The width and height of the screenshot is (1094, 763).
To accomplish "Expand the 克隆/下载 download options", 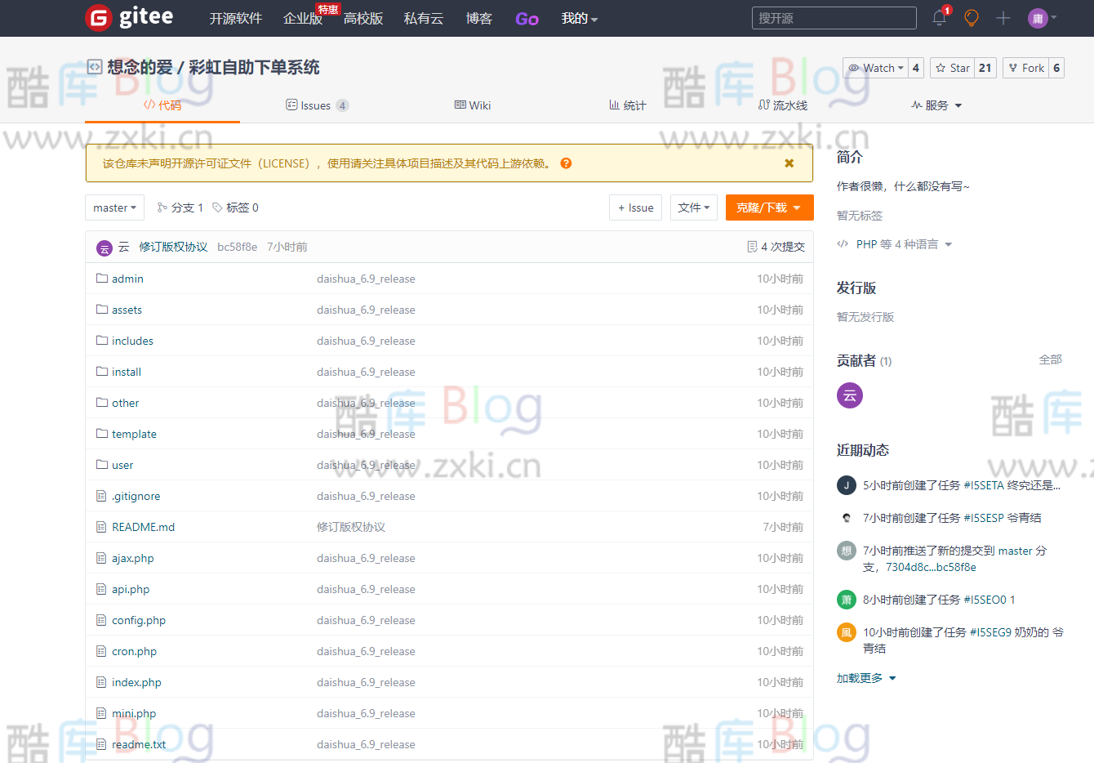I will pyautogui.click(x=768, y=207).
